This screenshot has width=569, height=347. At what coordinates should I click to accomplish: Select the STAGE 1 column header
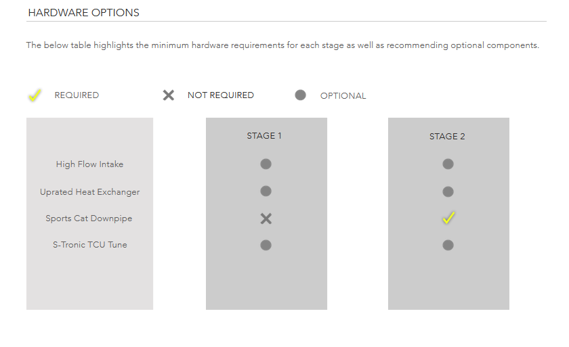pos(264,136)
